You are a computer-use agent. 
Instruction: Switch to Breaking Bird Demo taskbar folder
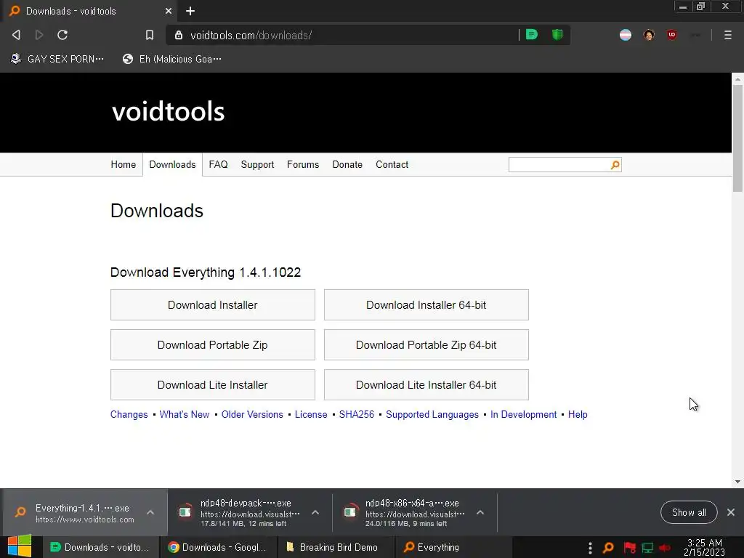point(334,547)
